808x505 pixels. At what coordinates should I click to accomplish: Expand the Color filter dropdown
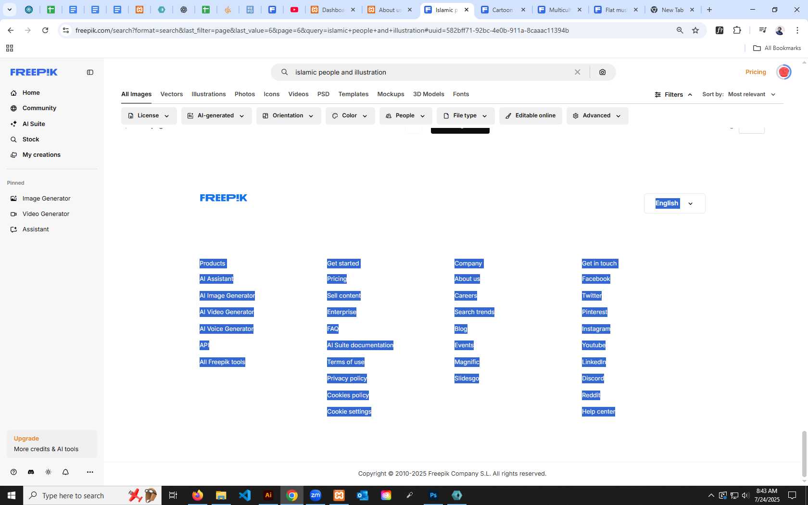coord(350,116)
